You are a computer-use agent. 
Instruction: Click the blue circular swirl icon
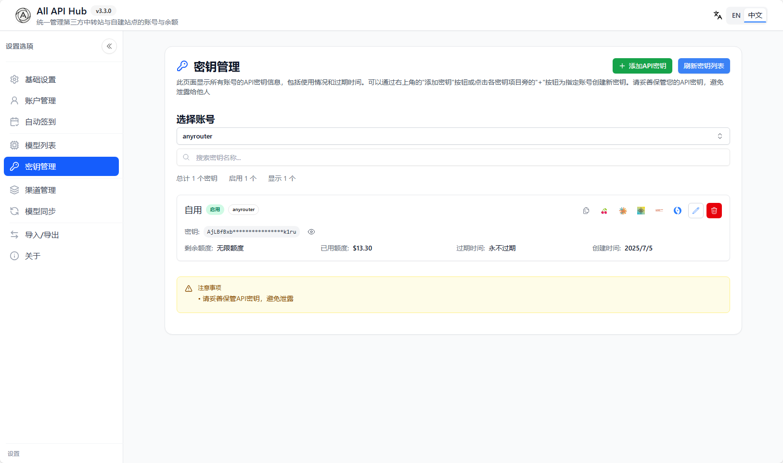(678, 211)
